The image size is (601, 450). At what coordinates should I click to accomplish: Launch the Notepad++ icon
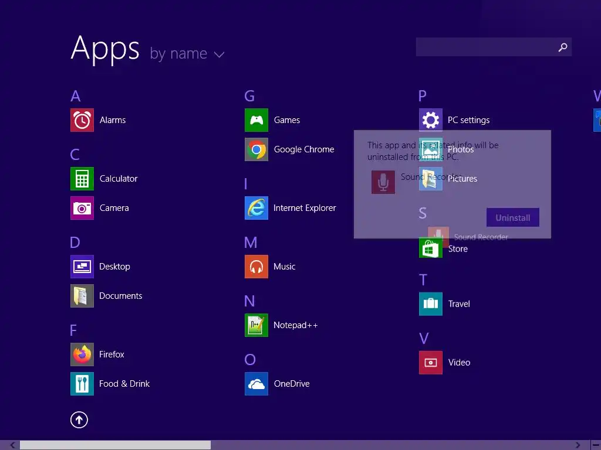click(256, 325)
